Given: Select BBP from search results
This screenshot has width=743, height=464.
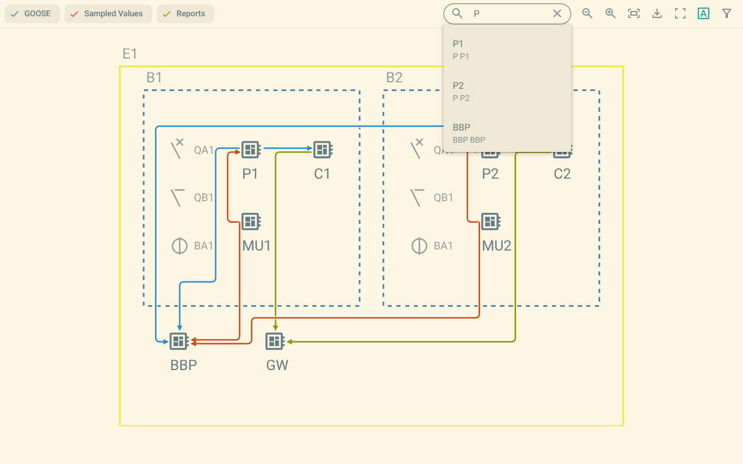Looking at the screenshot, I should coord(507,133).
